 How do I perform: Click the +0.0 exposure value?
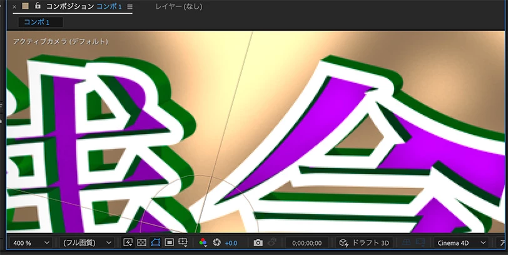coord(231,243)
